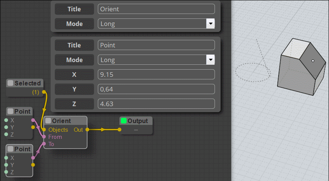Click the Objects input port on Orient node
Screen dimensions: 329x181
pos(44,129)
